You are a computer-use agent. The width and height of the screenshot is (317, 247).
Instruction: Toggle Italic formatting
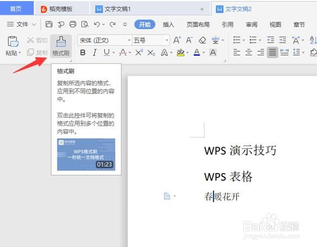(95, 53)
